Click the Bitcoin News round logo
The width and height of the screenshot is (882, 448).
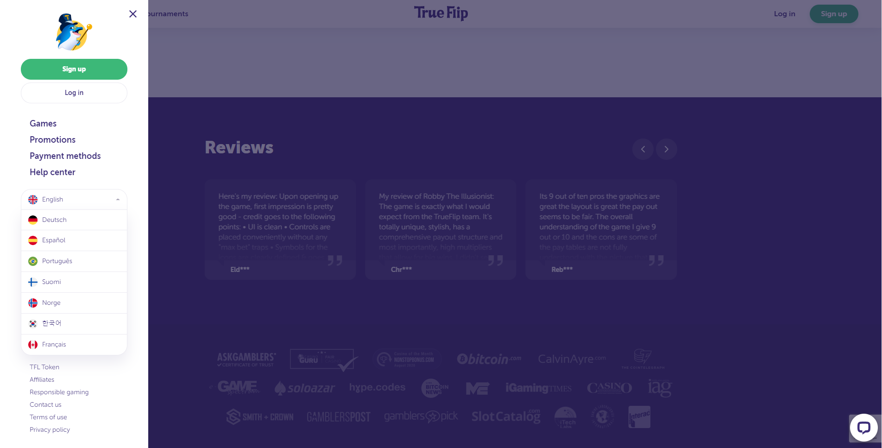[x=435, y=388]
